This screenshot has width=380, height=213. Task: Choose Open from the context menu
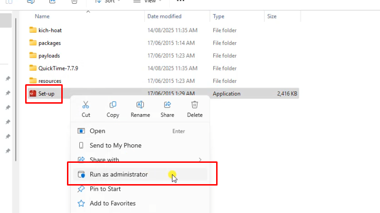tap(140, 131)
